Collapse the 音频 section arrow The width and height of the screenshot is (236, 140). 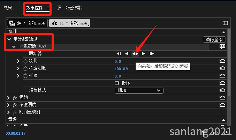click(x=224, y=120)
